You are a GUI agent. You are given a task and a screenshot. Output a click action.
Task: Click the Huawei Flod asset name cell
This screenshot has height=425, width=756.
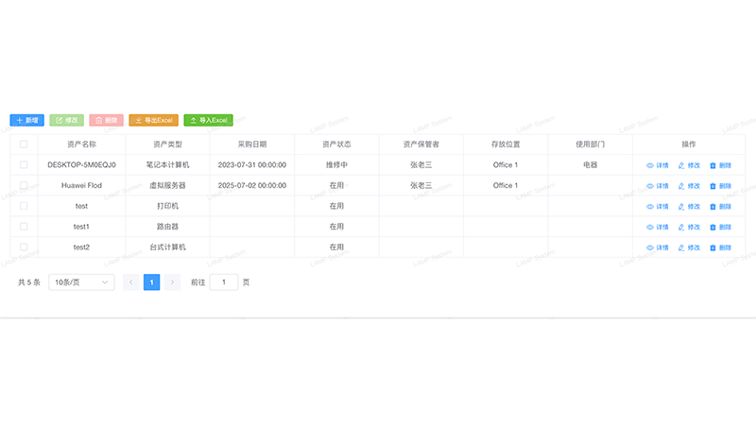pyautogui.click(x=81, y=185)
